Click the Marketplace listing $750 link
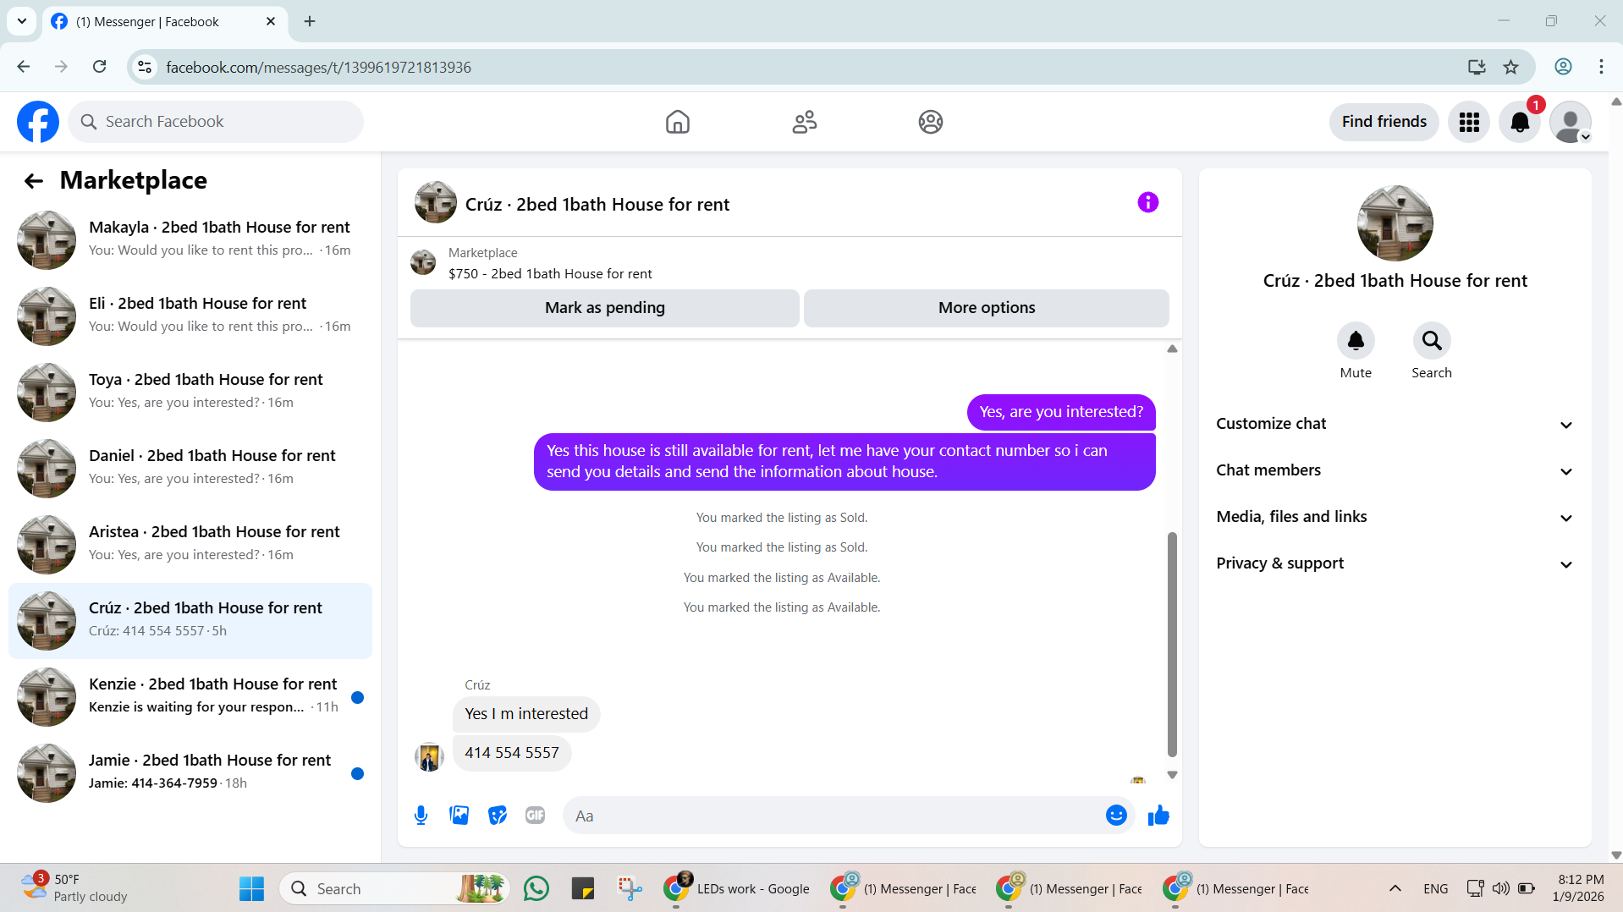Viewport: 1623px width, 912px height. point(550,274)
